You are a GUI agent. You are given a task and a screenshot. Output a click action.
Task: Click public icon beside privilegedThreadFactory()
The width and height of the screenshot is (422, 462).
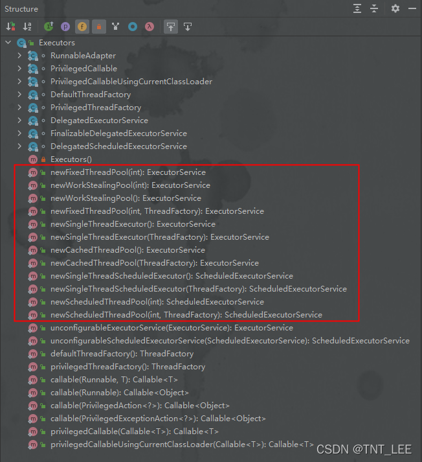tap(43, 367)
